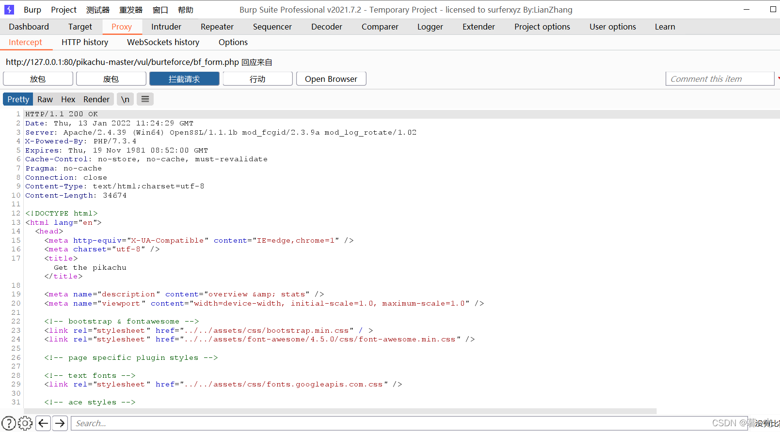Screen dimensions: 780x432
Task: Open the HTTP history sub-tab
Action: click(85, 42)
